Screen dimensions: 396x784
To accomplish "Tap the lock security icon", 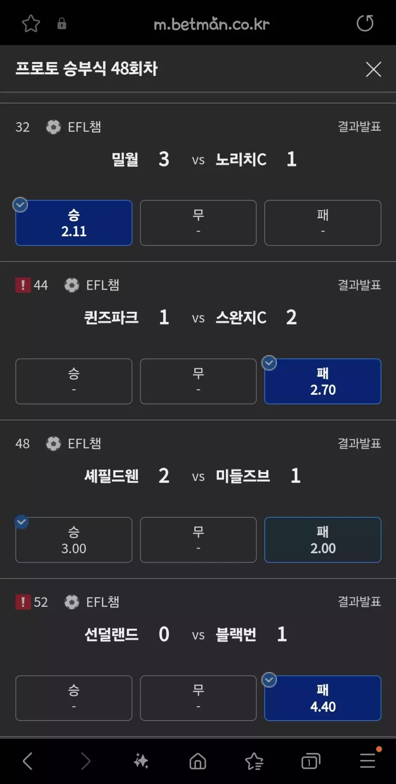I will tap(61, 24).
